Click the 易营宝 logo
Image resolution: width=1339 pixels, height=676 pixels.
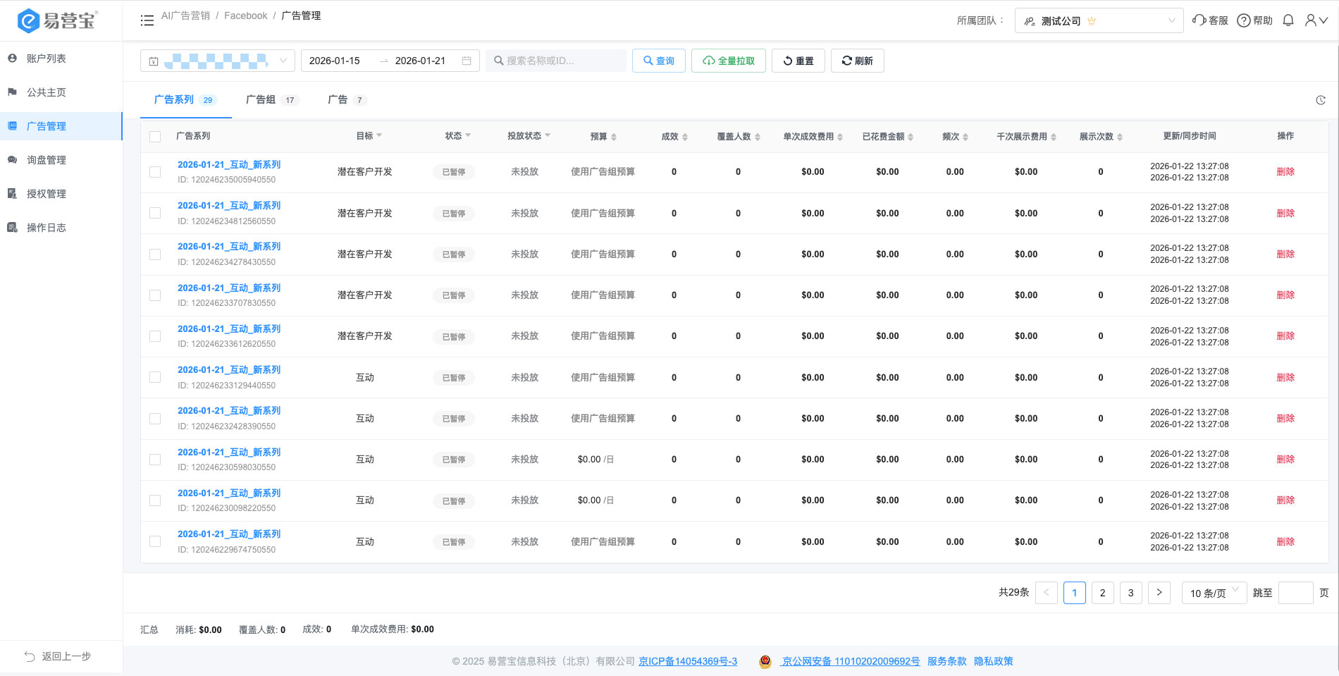[57, 20]
